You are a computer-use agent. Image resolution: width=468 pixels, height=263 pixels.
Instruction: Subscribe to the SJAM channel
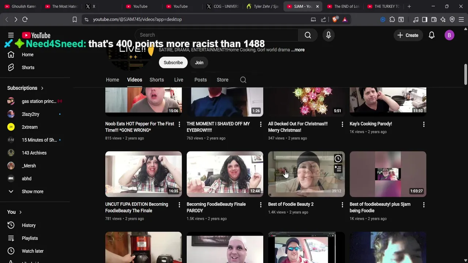pos(173,62)
